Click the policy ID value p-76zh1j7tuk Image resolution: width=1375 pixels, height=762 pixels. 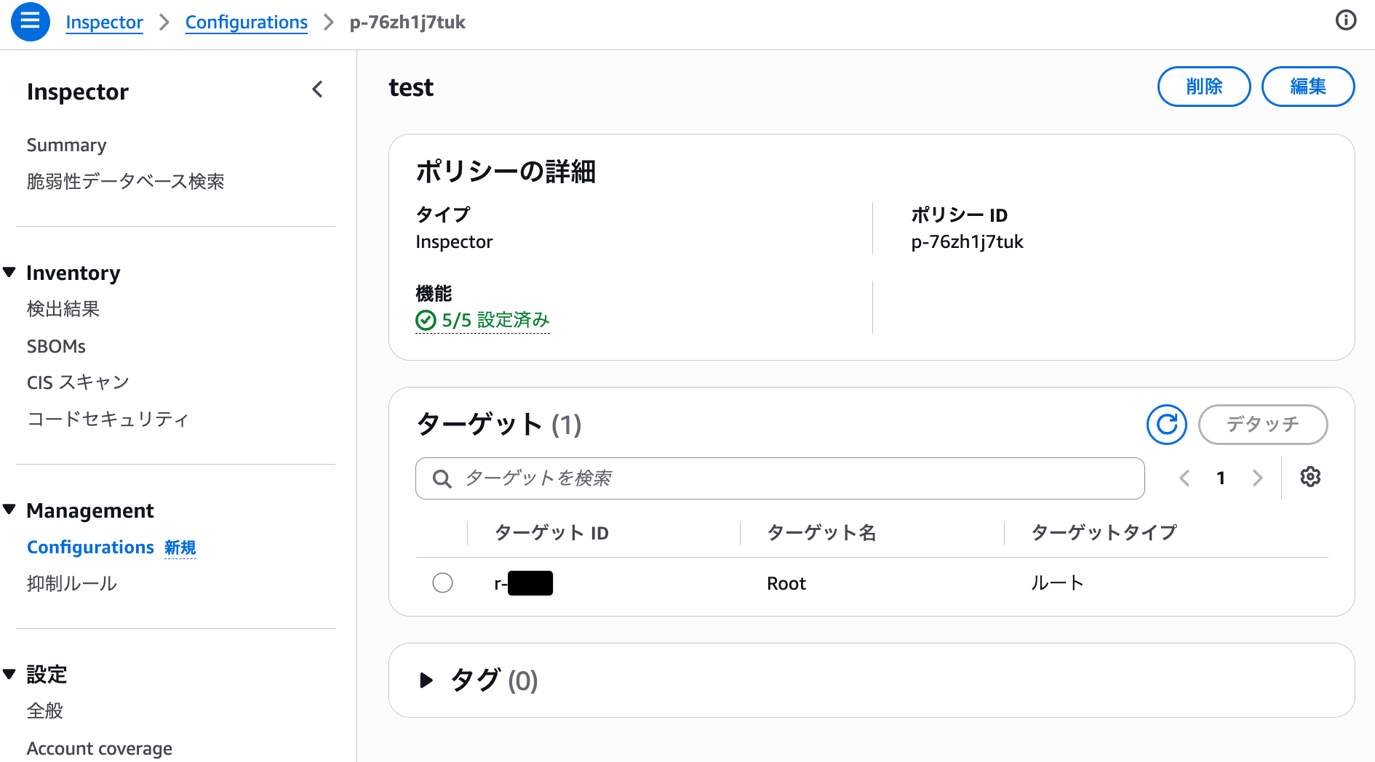(967, 241)
